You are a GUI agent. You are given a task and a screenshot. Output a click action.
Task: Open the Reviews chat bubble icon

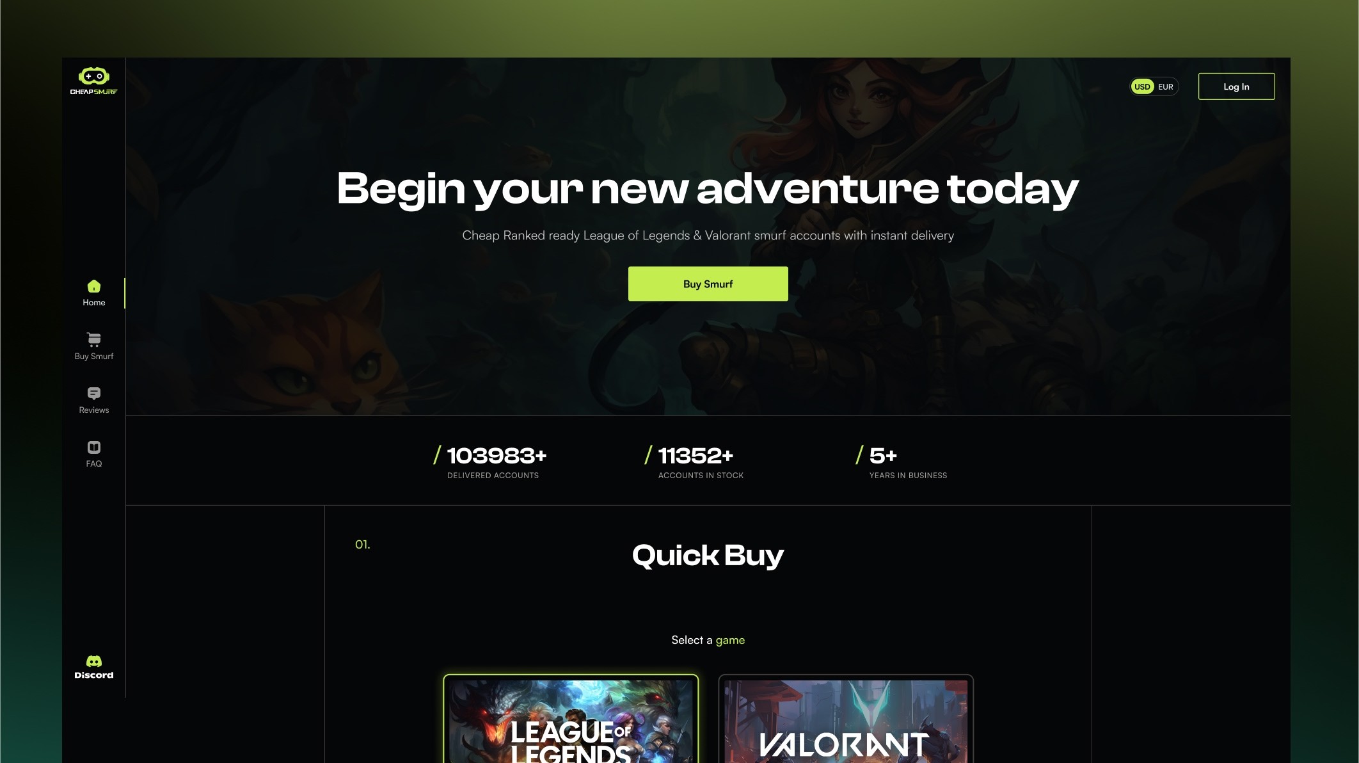pyautogui.click(x=94, y=393)
